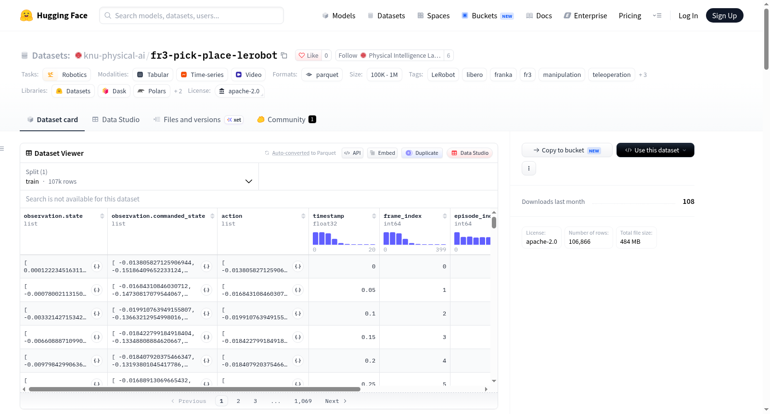Click the Log In link
This screenshot has width=770, height=414.
(688, 16)
